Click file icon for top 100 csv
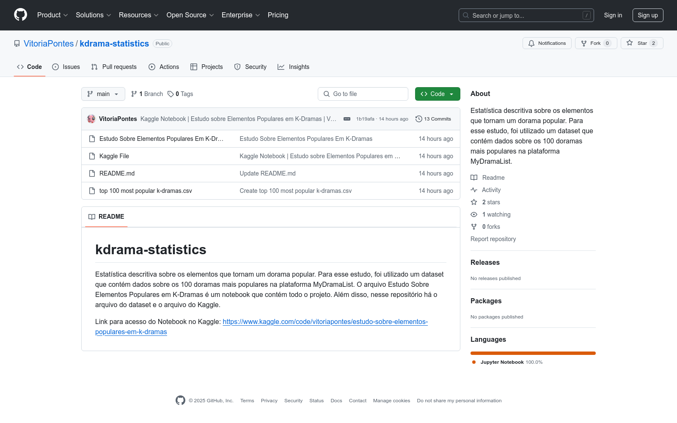 (92, 191)
